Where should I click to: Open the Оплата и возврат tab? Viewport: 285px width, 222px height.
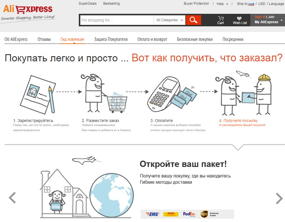point(152,39)
